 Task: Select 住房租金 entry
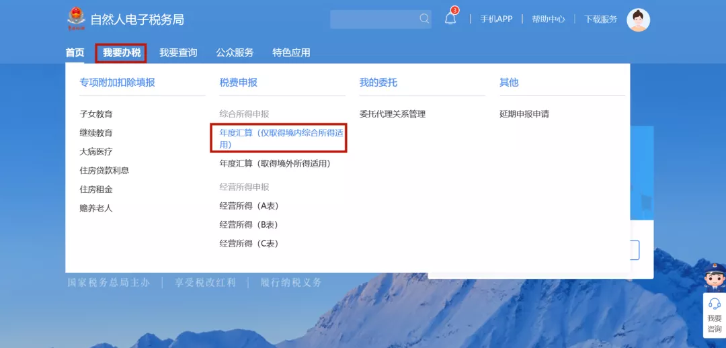[96, 189]
